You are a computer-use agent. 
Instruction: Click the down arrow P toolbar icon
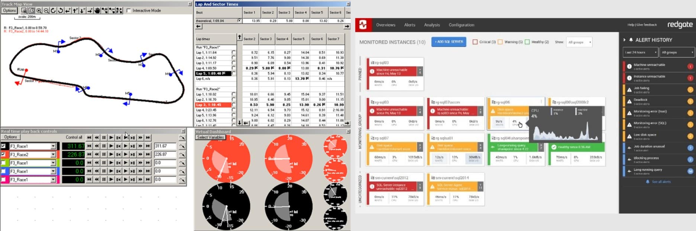[82, 11]
